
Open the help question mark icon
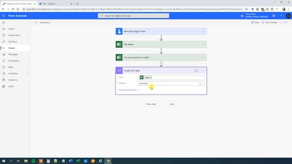point(281,16)
